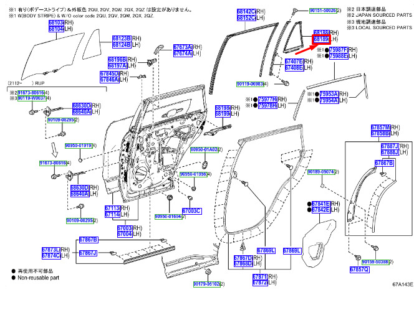This screenshot has height=310, width=414.
Task: Click plug number 90950-01A02
Action: [205, 150]
